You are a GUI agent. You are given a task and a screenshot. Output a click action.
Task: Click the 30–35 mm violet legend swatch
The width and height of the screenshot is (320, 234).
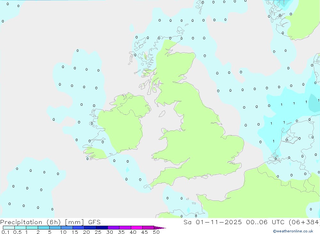[114, 228]
